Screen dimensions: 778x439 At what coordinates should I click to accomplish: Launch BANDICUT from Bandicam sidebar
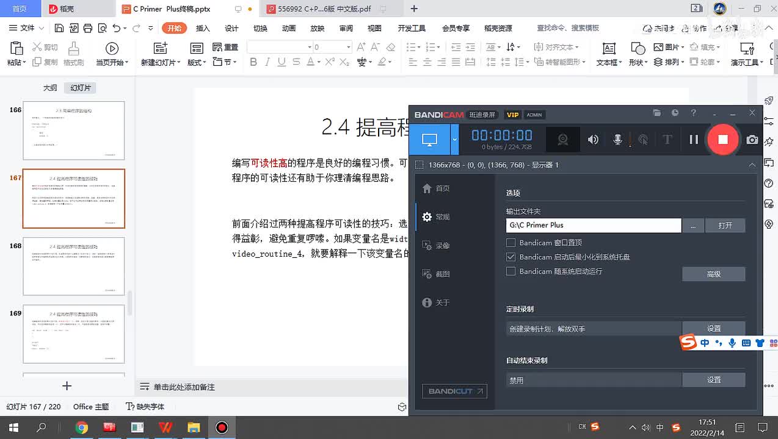tap(454, 391)
